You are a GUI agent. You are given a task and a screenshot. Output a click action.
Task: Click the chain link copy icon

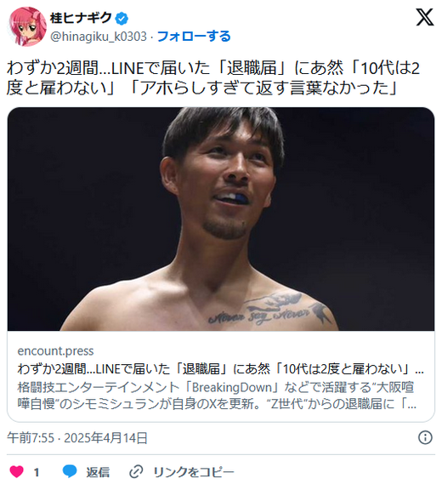coord(136,471)
